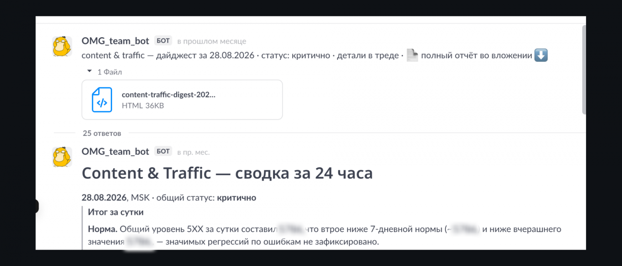Click the БОТ badge in thread reply

[x=163, y=152]
